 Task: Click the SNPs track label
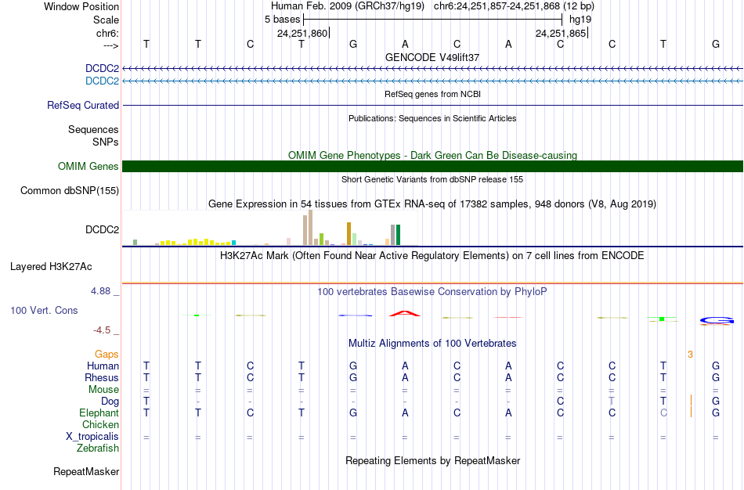coord(106,142)
